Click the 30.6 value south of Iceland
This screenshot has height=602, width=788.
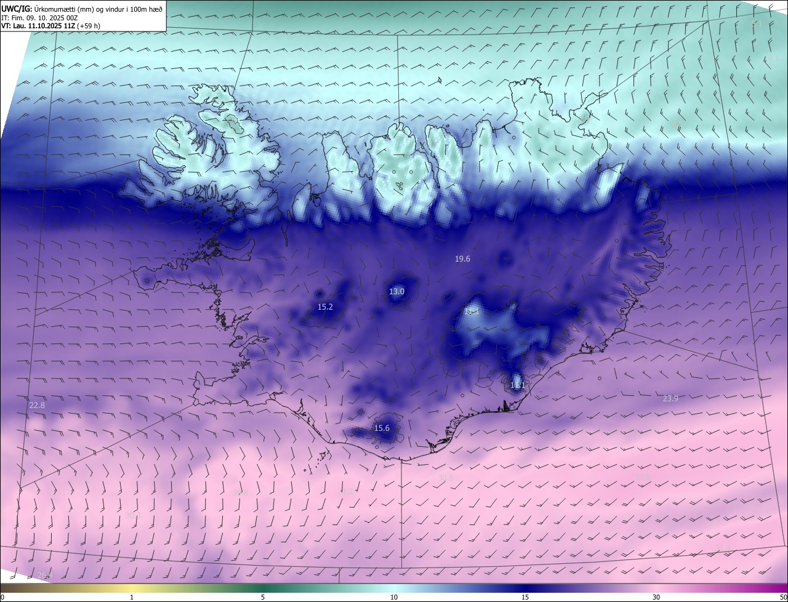446,478
